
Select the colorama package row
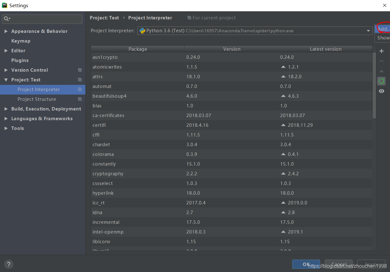(231, 154)
